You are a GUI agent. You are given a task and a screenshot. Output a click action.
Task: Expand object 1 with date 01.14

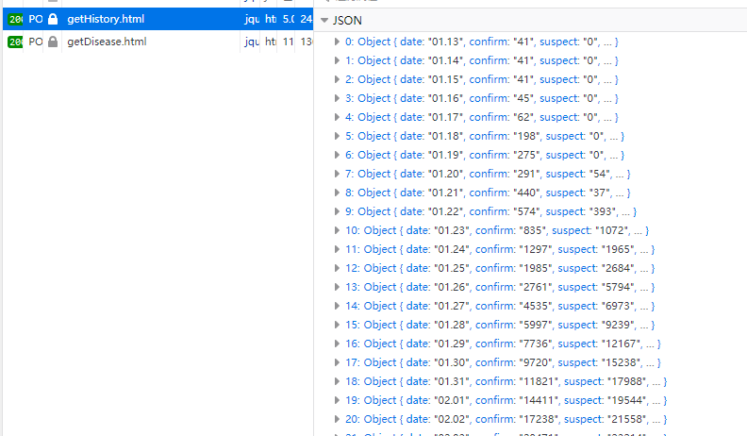[337, 60]
